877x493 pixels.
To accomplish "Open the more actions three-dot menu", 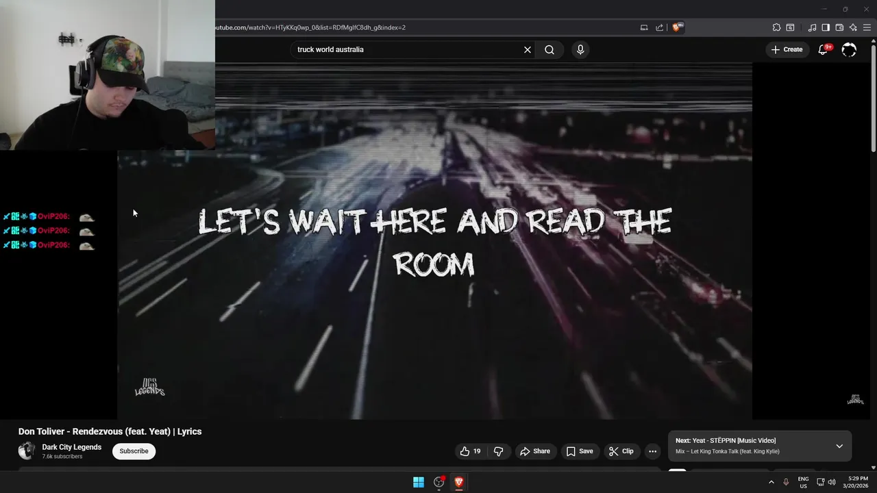I will (x=652, y=451).
